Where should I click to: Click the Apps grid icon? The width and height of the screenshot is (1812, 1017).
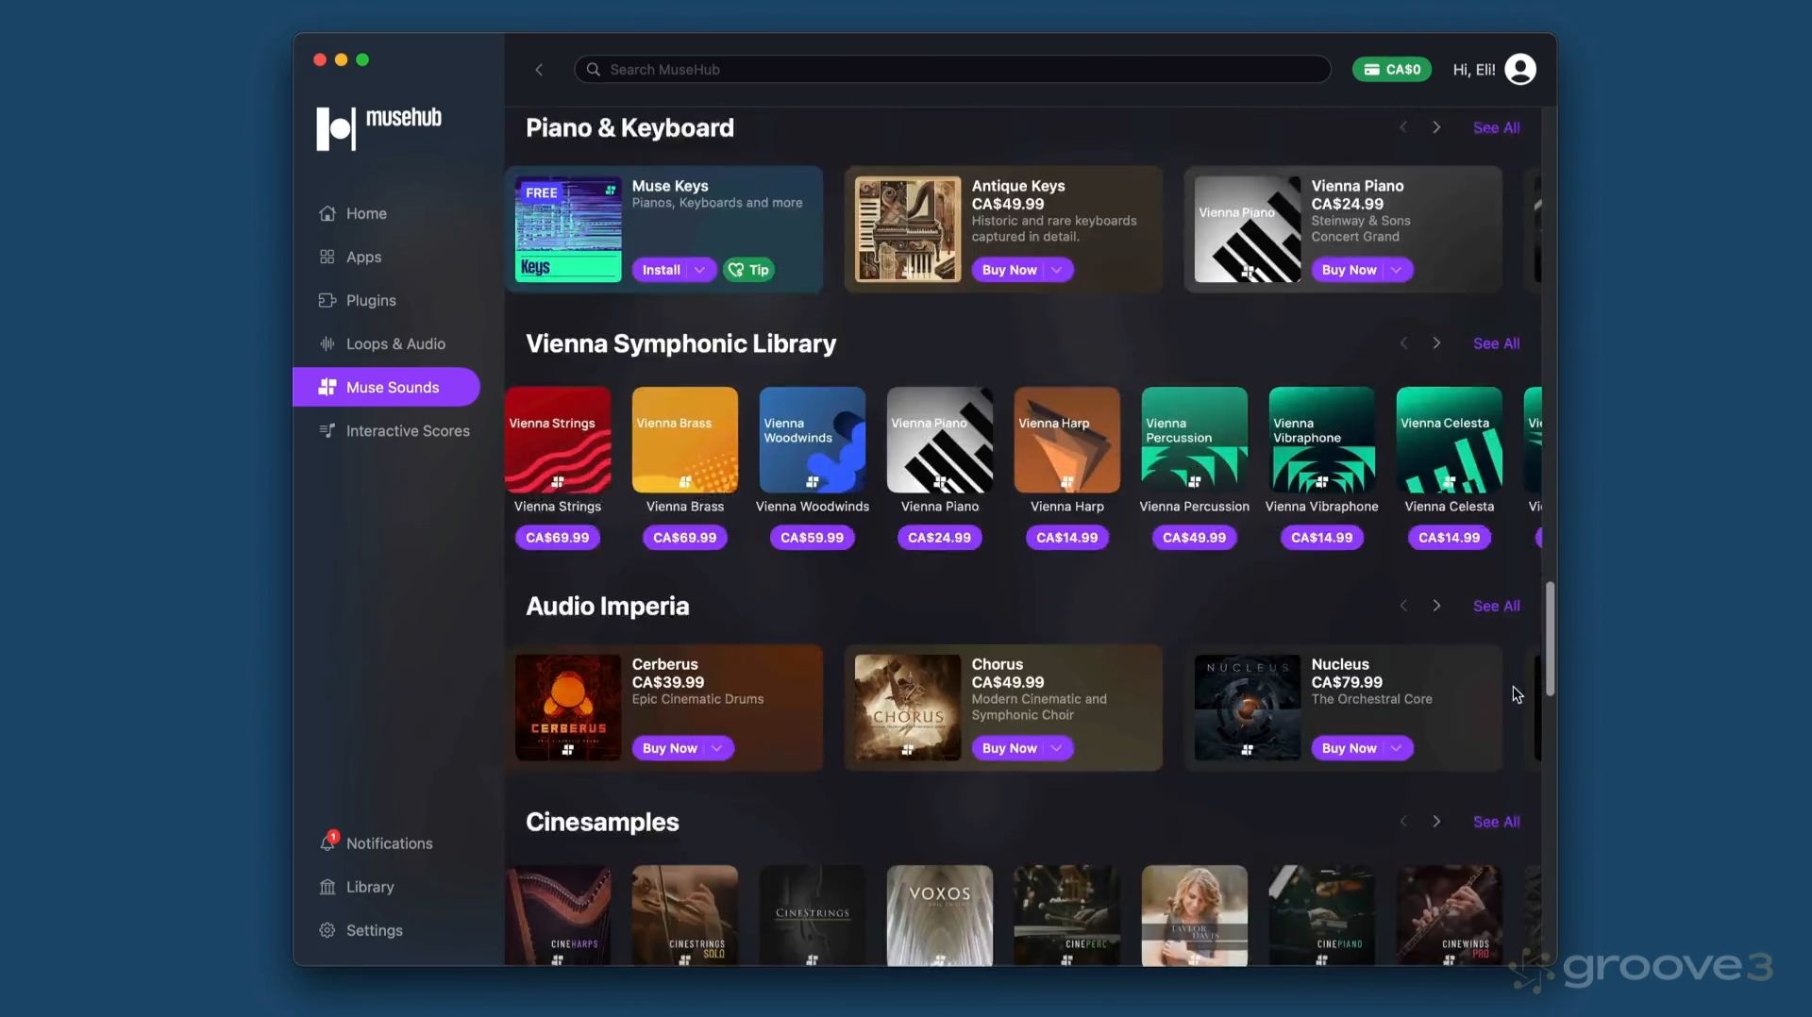[x=327, y=257]
